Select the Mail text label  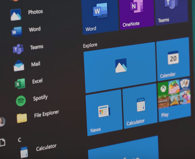click(x=36, y=64)
